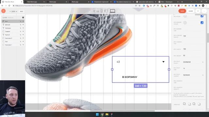Screen dimensions: 209x117
Task: Click third arrange icon in Arrange row
Action: 194,104
